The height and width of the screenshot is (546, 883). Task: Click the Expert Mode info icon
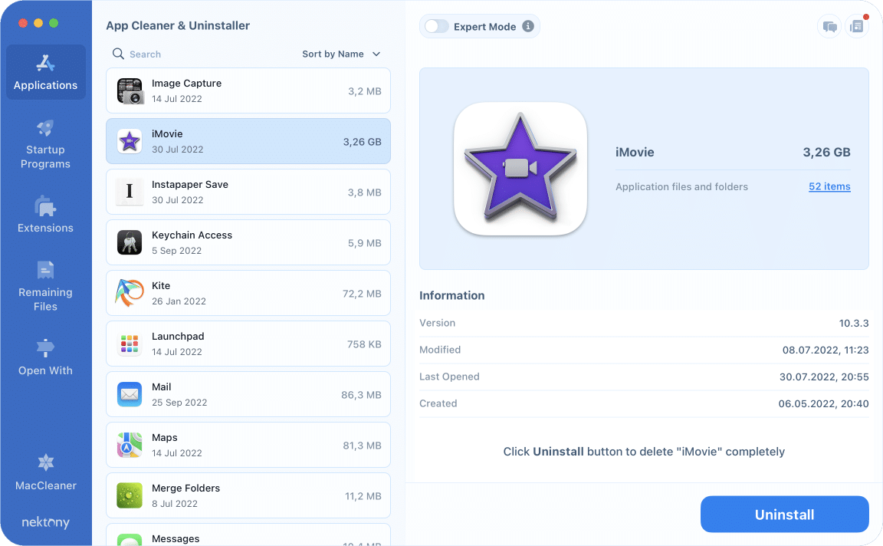click(x=527, y=26)
